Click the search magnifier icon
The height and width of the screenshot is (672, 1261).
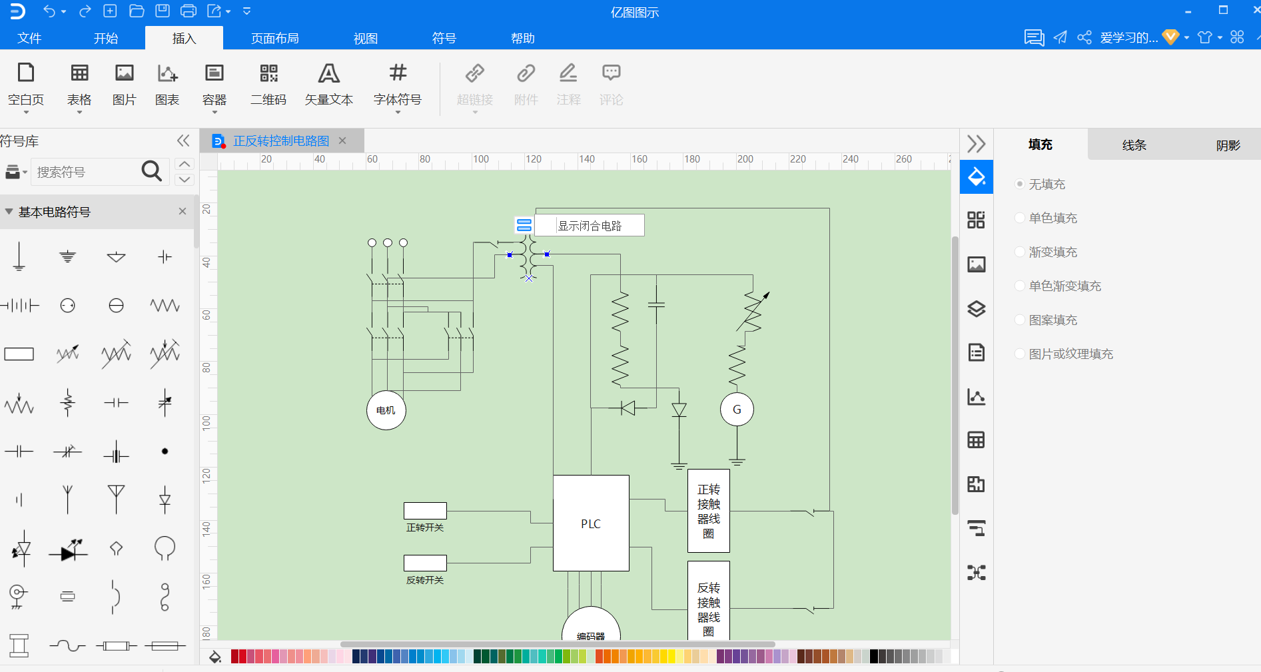152,171
